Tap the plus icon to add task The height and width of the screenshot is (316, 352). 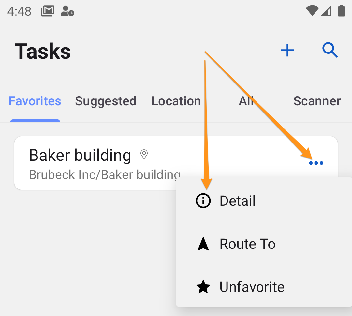coord(287,50)
